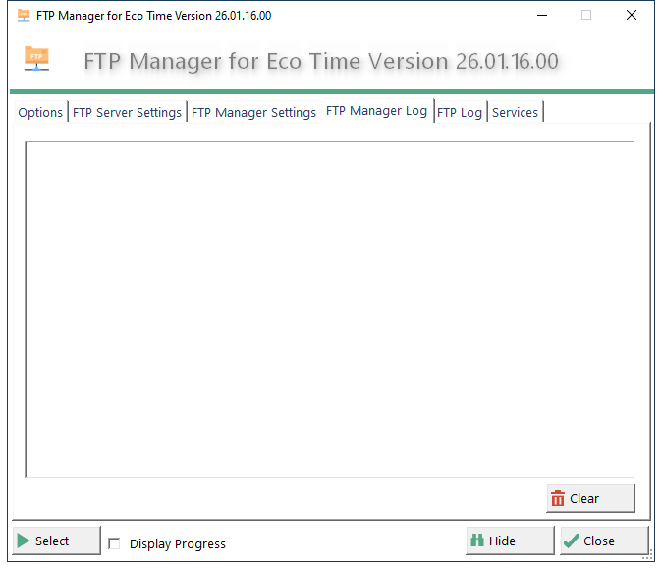
Task: Click the binoculars icon on Hide button
Action: (477, 541)
